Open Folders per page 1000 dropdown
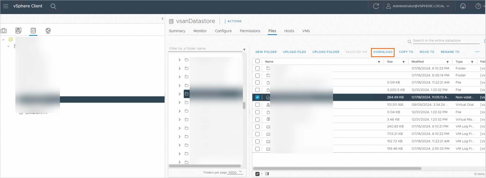The width and height of the screenshot is (486, 178). coord(235,172)
